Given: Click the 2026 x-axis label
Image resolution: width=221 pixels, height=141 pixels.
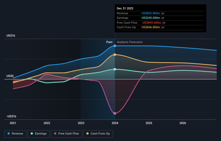Looking at the screenshot, I should (x=183, y=123).
